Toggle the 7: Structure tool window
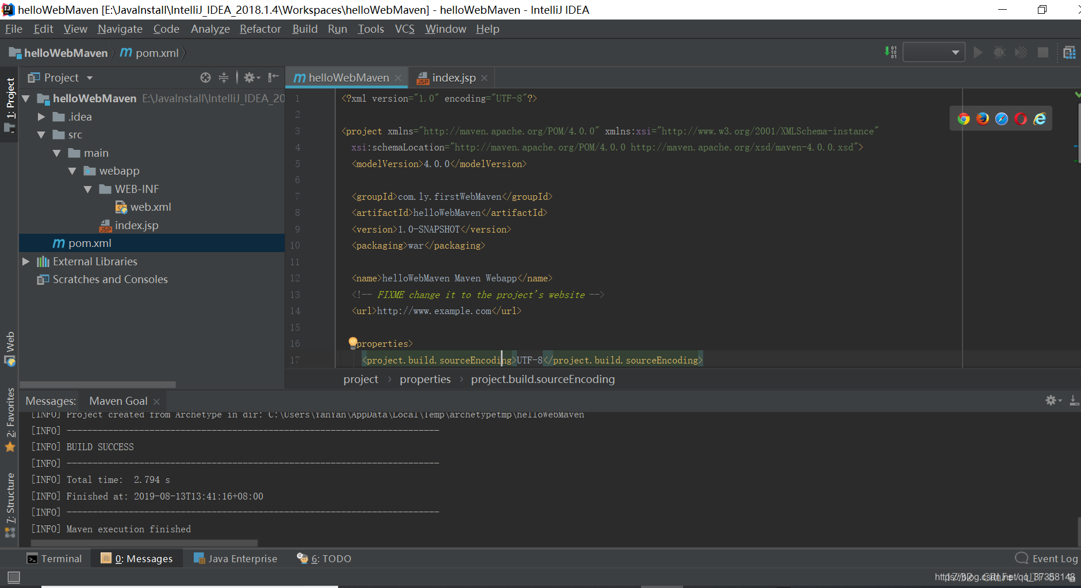The width and height of the screenshot is (1081, 588). coord(10,505)
